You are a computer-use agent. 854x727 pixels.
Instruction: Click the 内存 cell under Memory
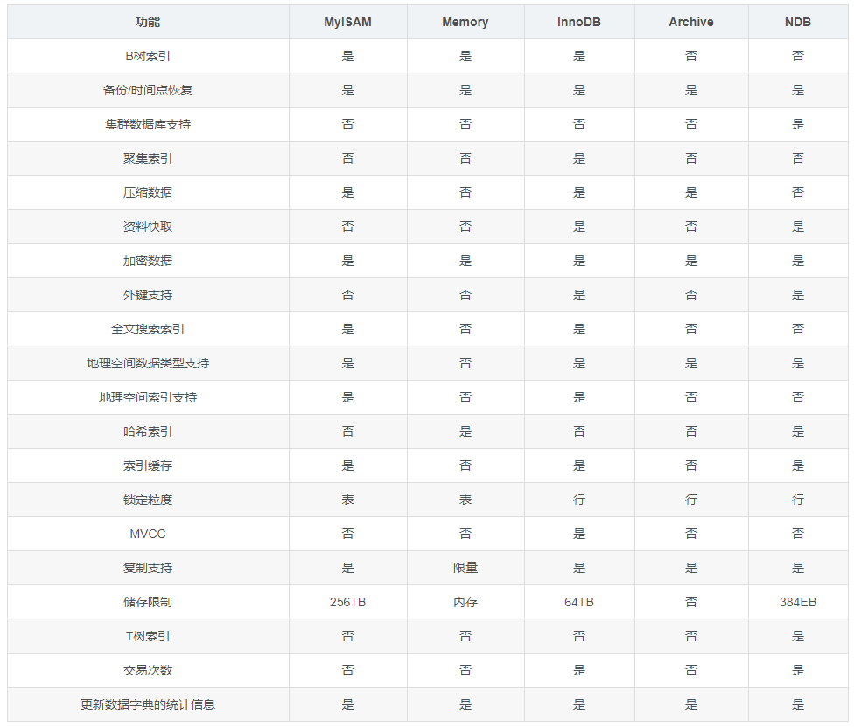point(465,602)
